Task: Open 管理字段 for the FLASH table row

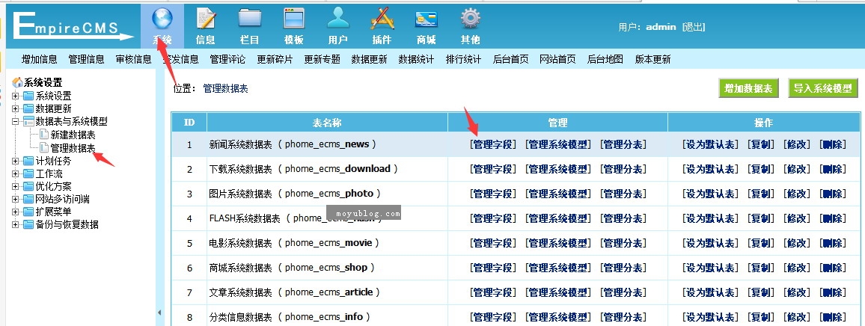Action: coord(493,218)
